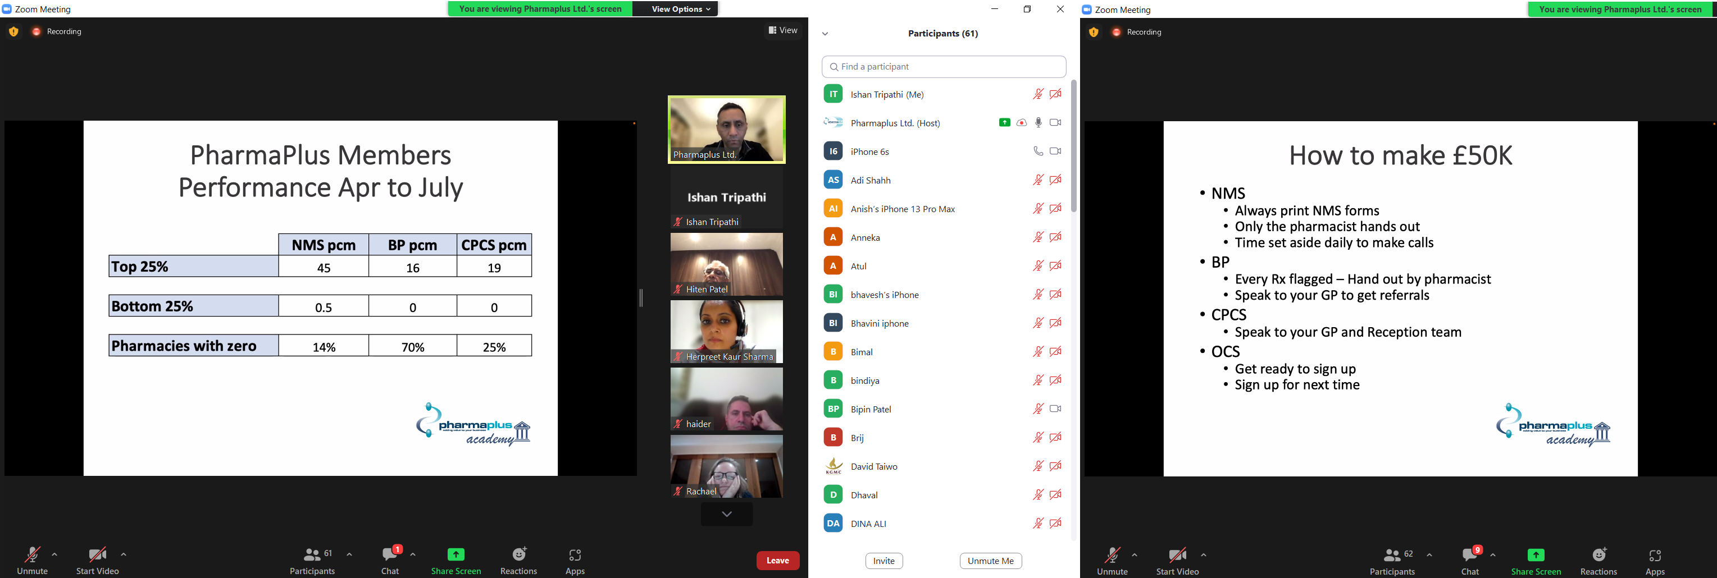This screenshot has height=578, width=1717.
Task: Click the Find a participant search field
Action: point(943,67)
